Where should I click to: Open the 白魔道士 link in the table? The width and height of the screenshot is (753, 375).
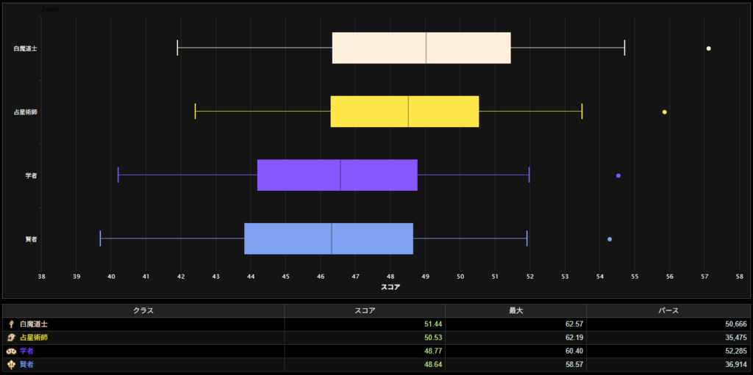tap(34, 324)
